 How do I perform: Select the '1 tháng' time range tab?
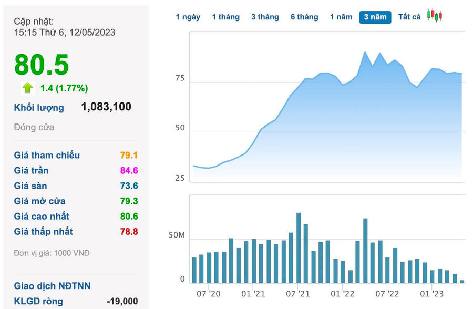pos(225,17)
